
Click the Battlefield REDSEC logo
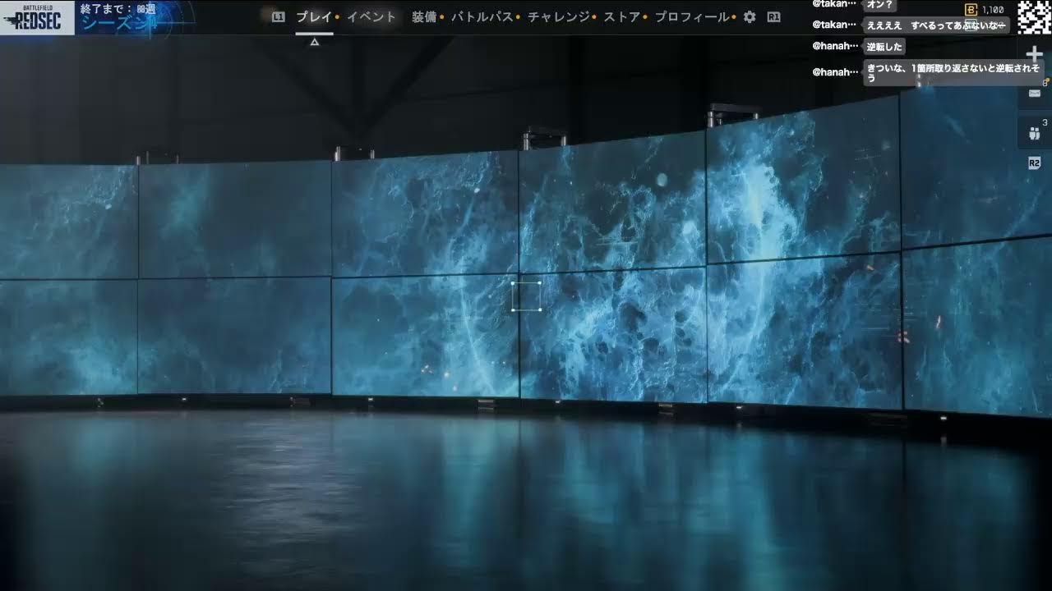click(x=38, y=17)
